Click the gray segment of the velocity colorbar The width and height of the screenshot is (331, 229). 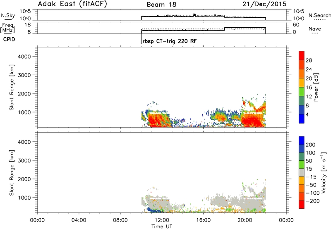pyautogui.click(x=302, y=173)
